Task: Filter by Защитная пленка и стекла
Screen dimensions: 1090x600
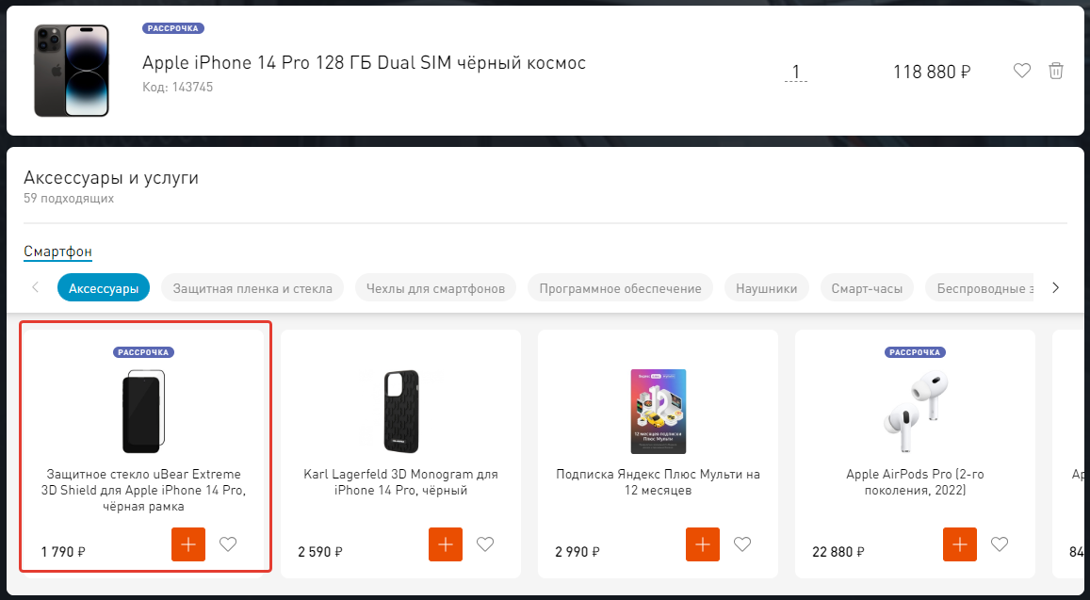Action: click(x=252, y=288)
